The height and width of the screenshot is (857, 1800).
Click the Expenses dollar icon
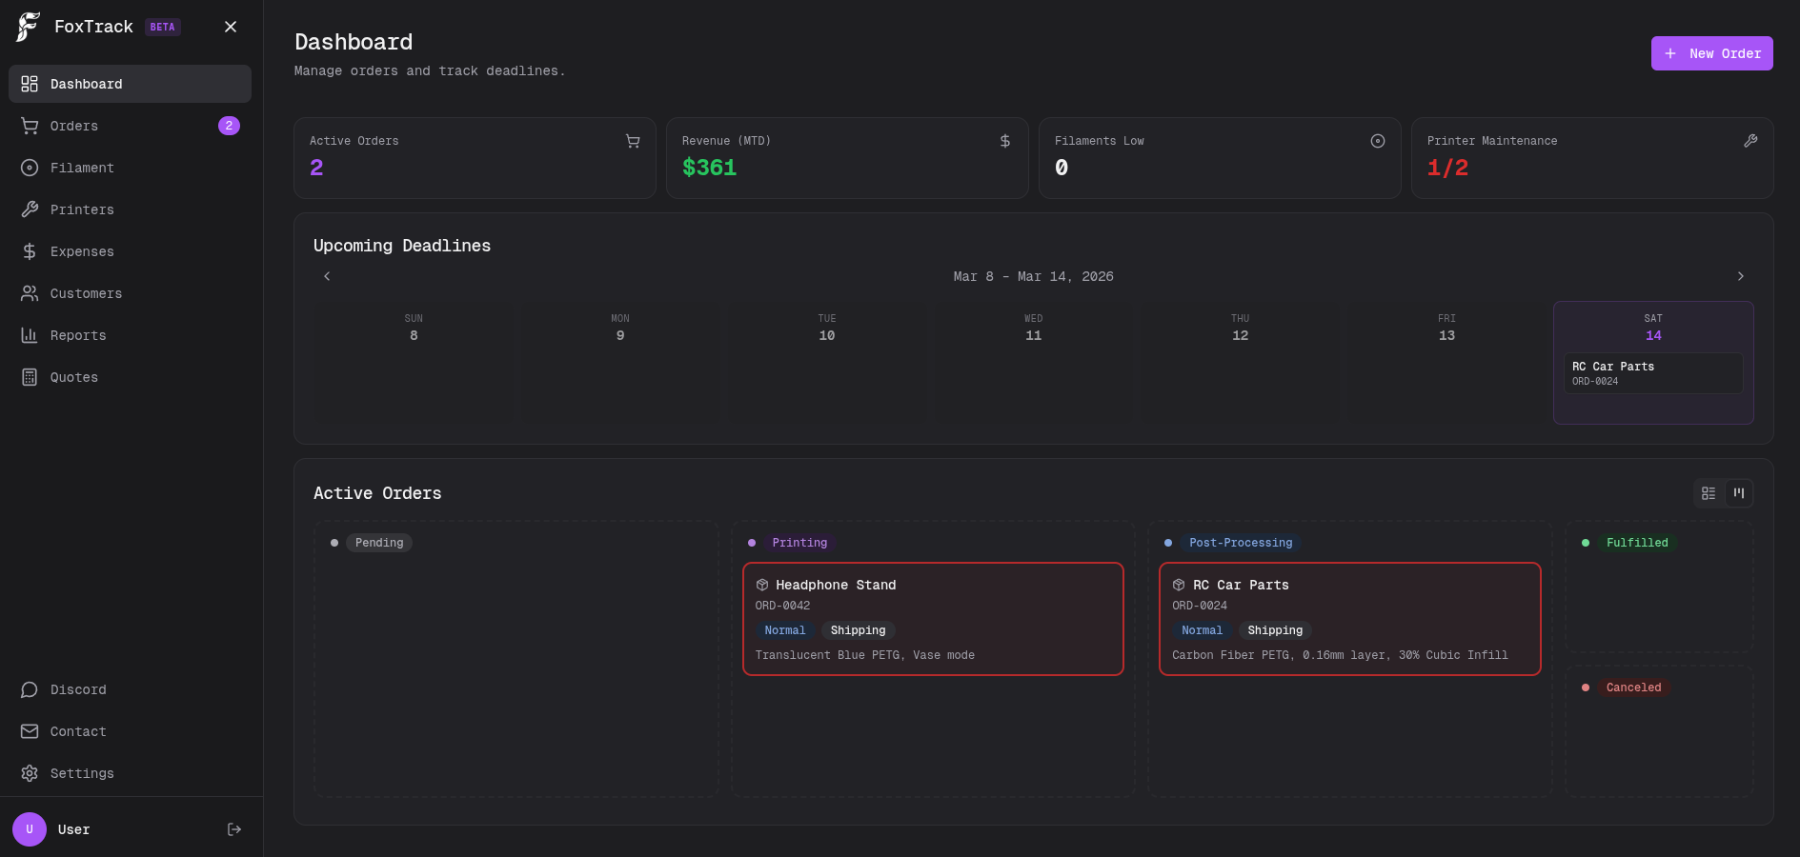click(x=30, y=251)
